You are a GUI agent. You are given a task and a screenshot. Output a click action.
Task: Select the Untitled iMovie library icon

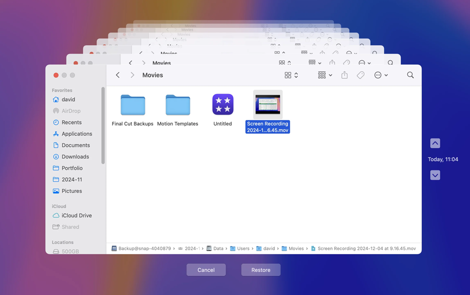223,104
